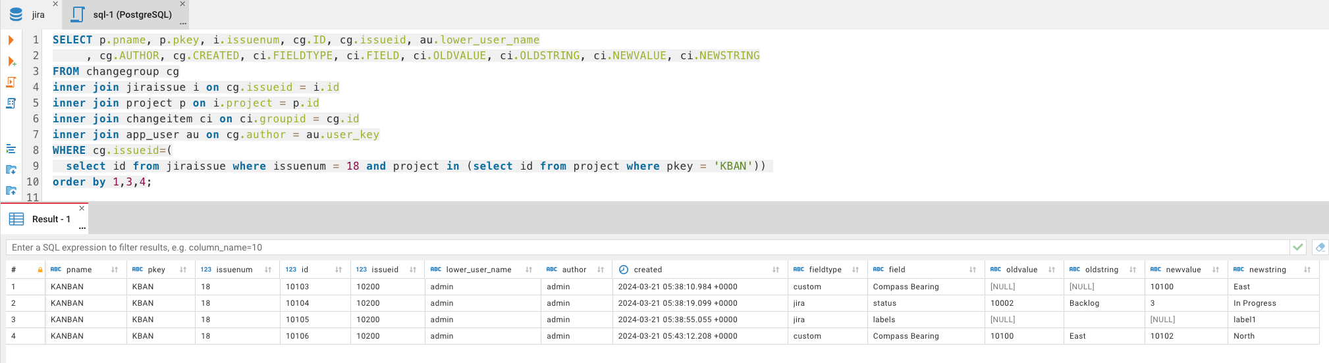
Task: Click the ABC type icon on the pname column
Action: pyautogui.click(x=56, y=270)
